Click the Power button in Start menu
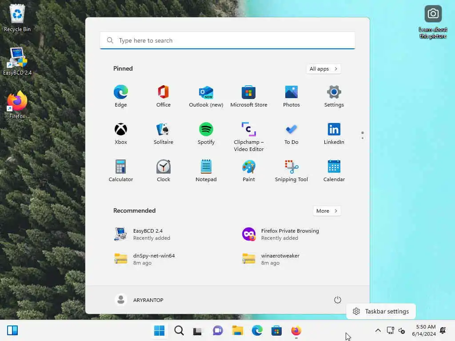 pos(338,300)
